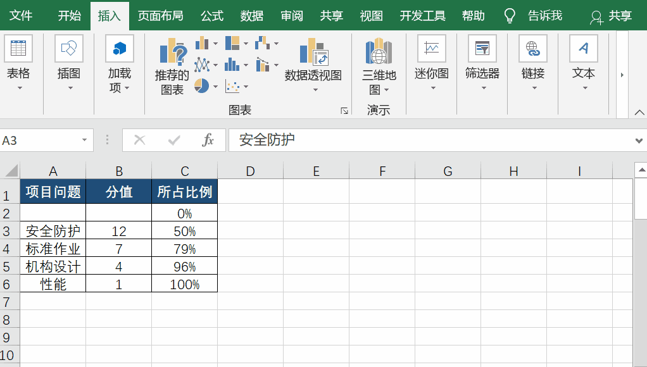Expand the column chart dropdown arrow
Screen dimensions: 647x367
(215, 43)
